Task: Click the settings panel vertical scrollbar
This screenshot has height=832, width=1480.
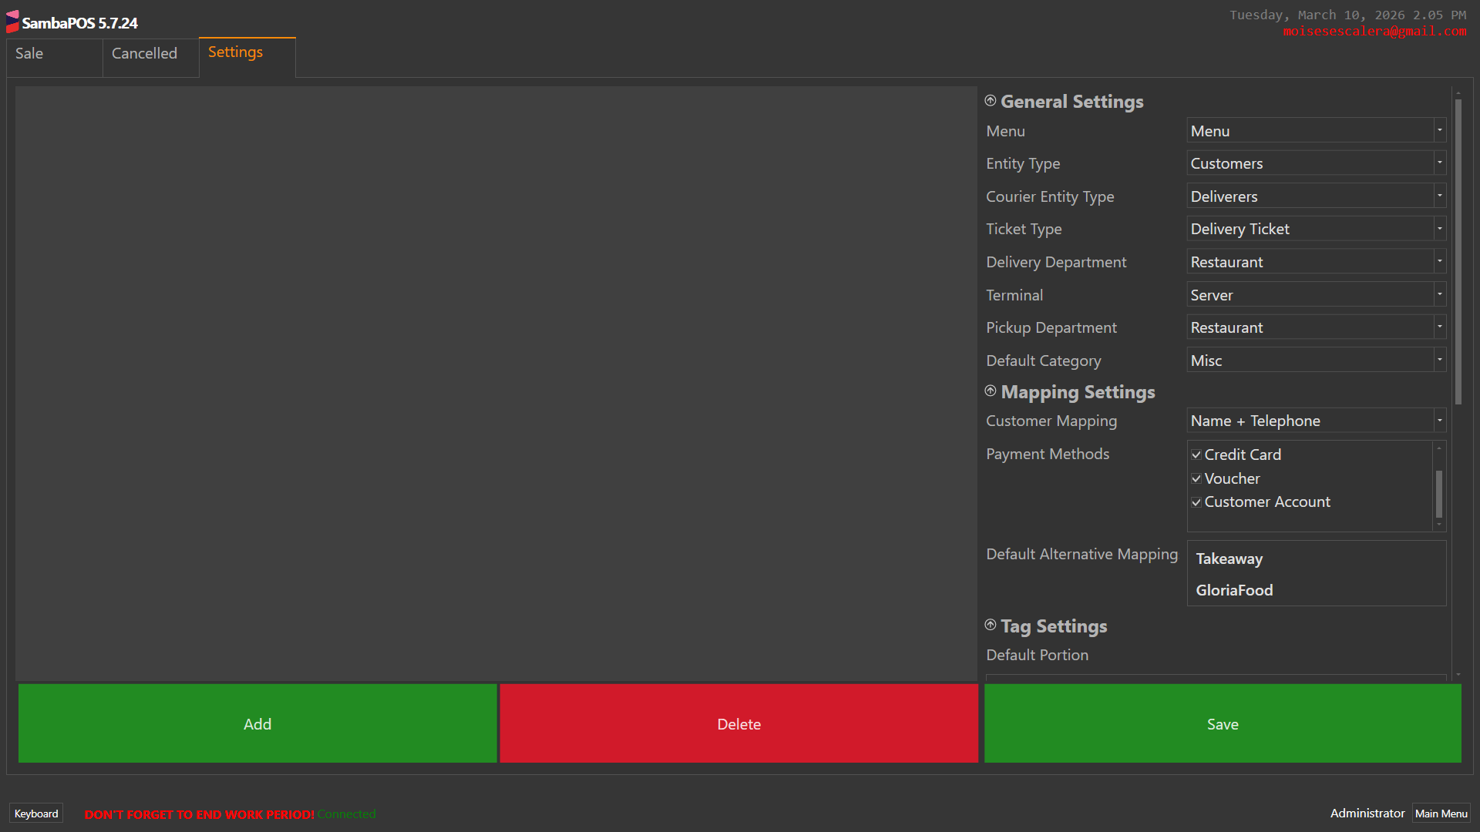Action: 1458,251
